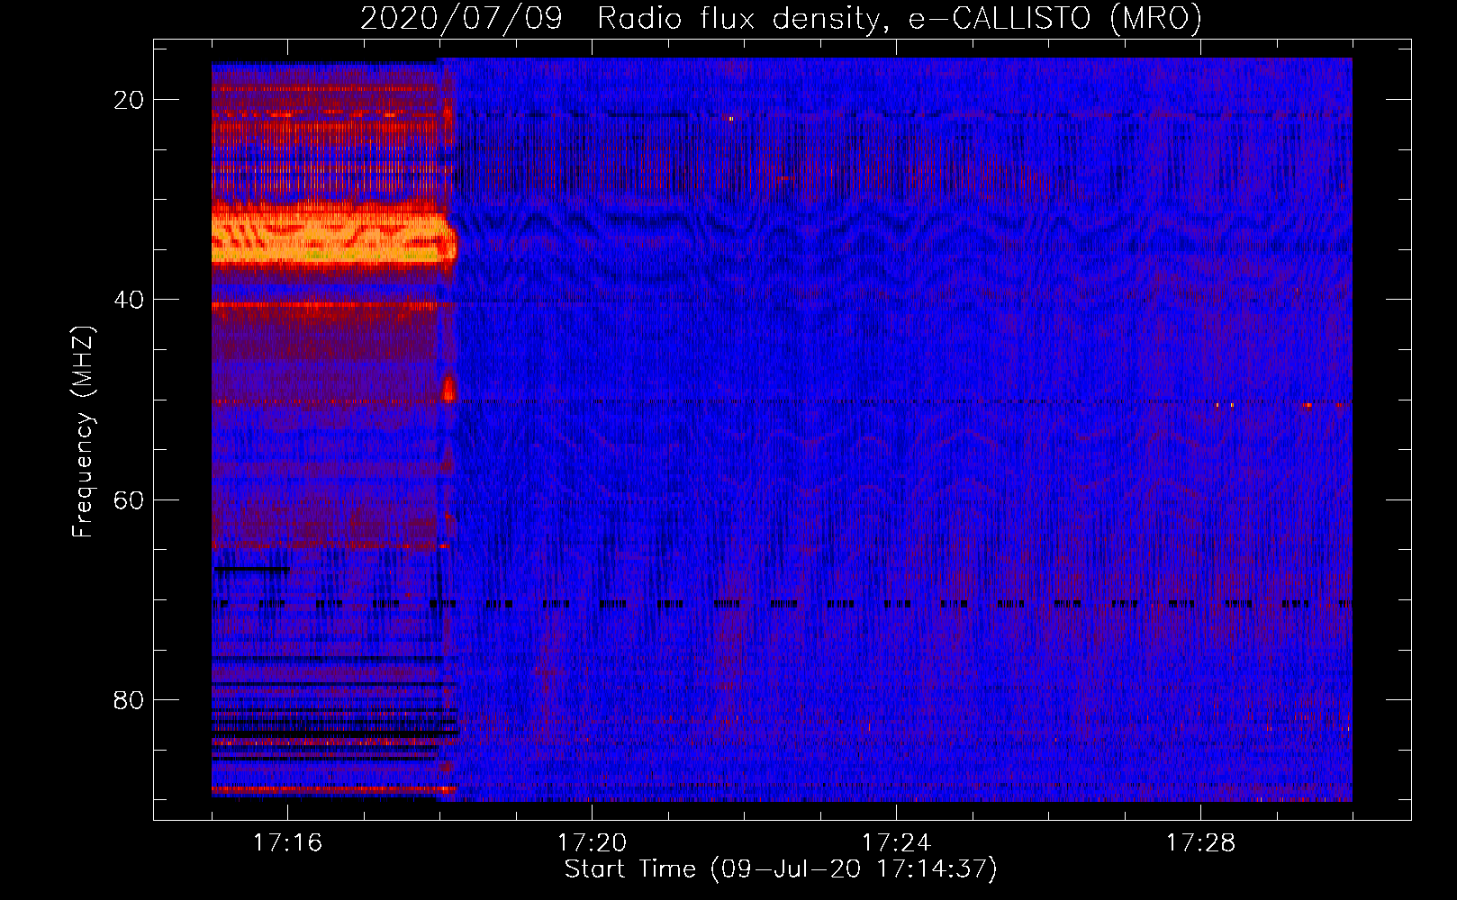This screenshot has height=900, width=1457.
Task: Click the '80' frequency tick label
Action: (129, 699)
